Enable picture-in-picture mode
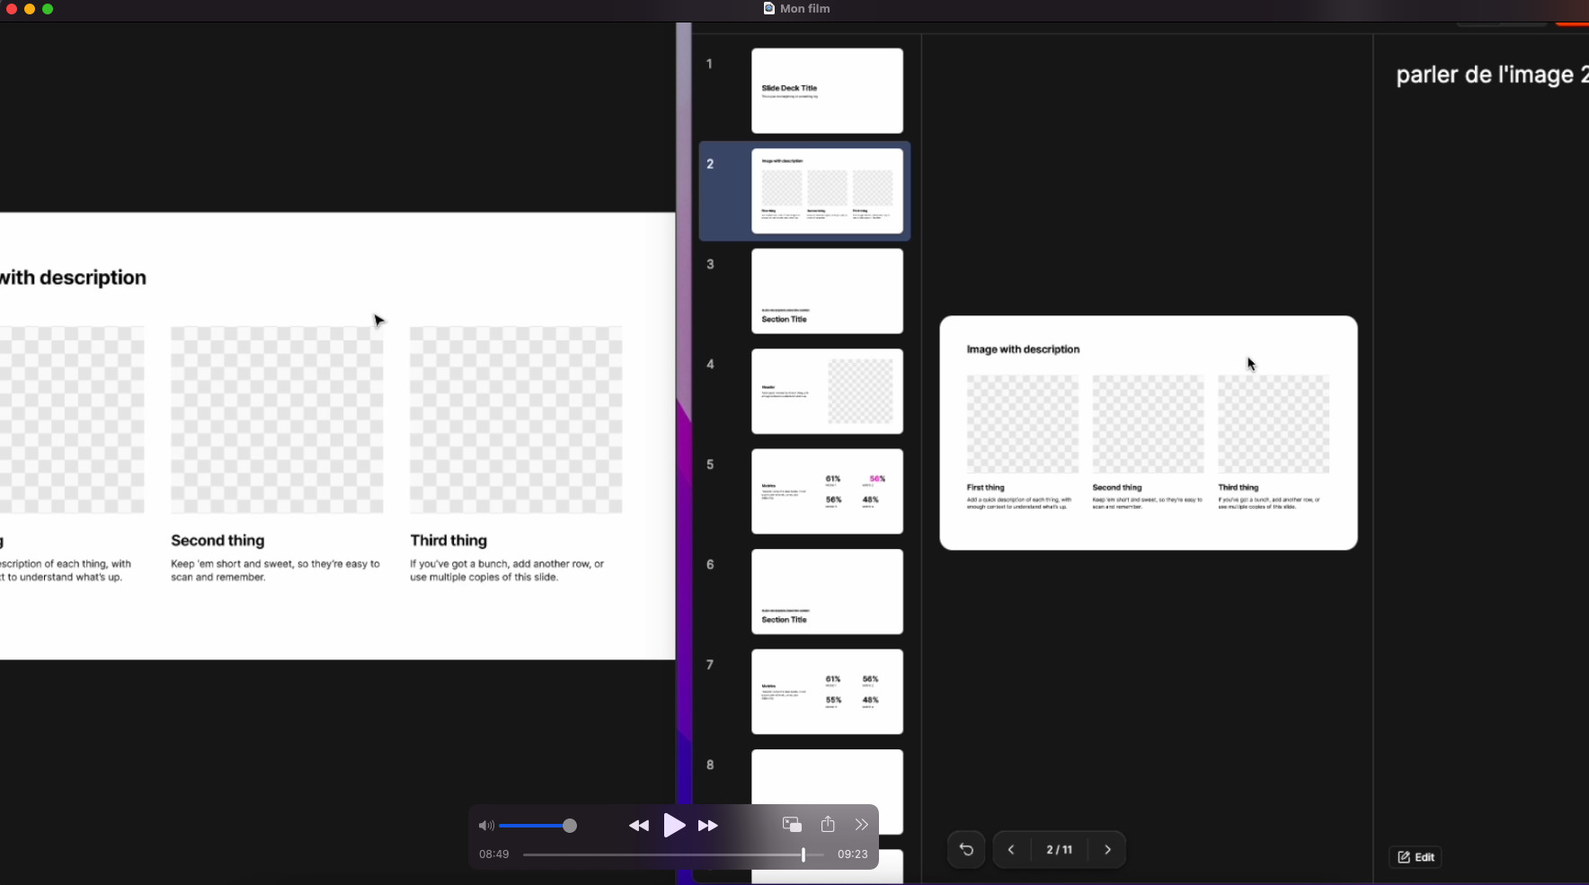The height and width of the screenshot is (885, 1589). coord(792,825)
